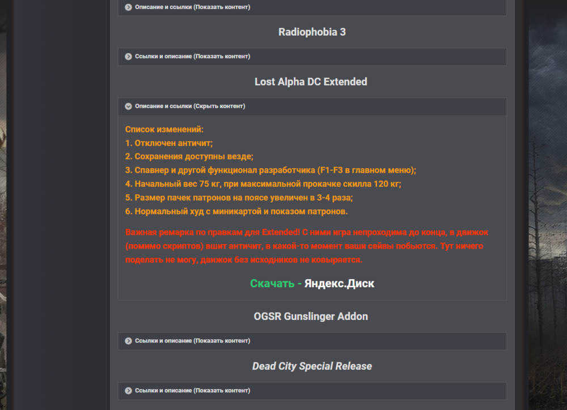Click the arrow icon on the bottom partial spoiler bar

click(x=127, y=407)
